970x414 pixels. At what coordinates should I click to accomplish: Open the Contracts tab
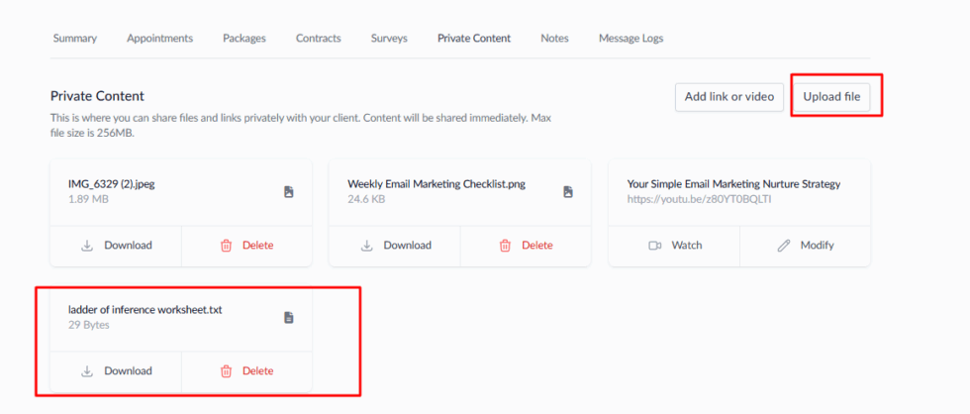(x=319, y=39)
